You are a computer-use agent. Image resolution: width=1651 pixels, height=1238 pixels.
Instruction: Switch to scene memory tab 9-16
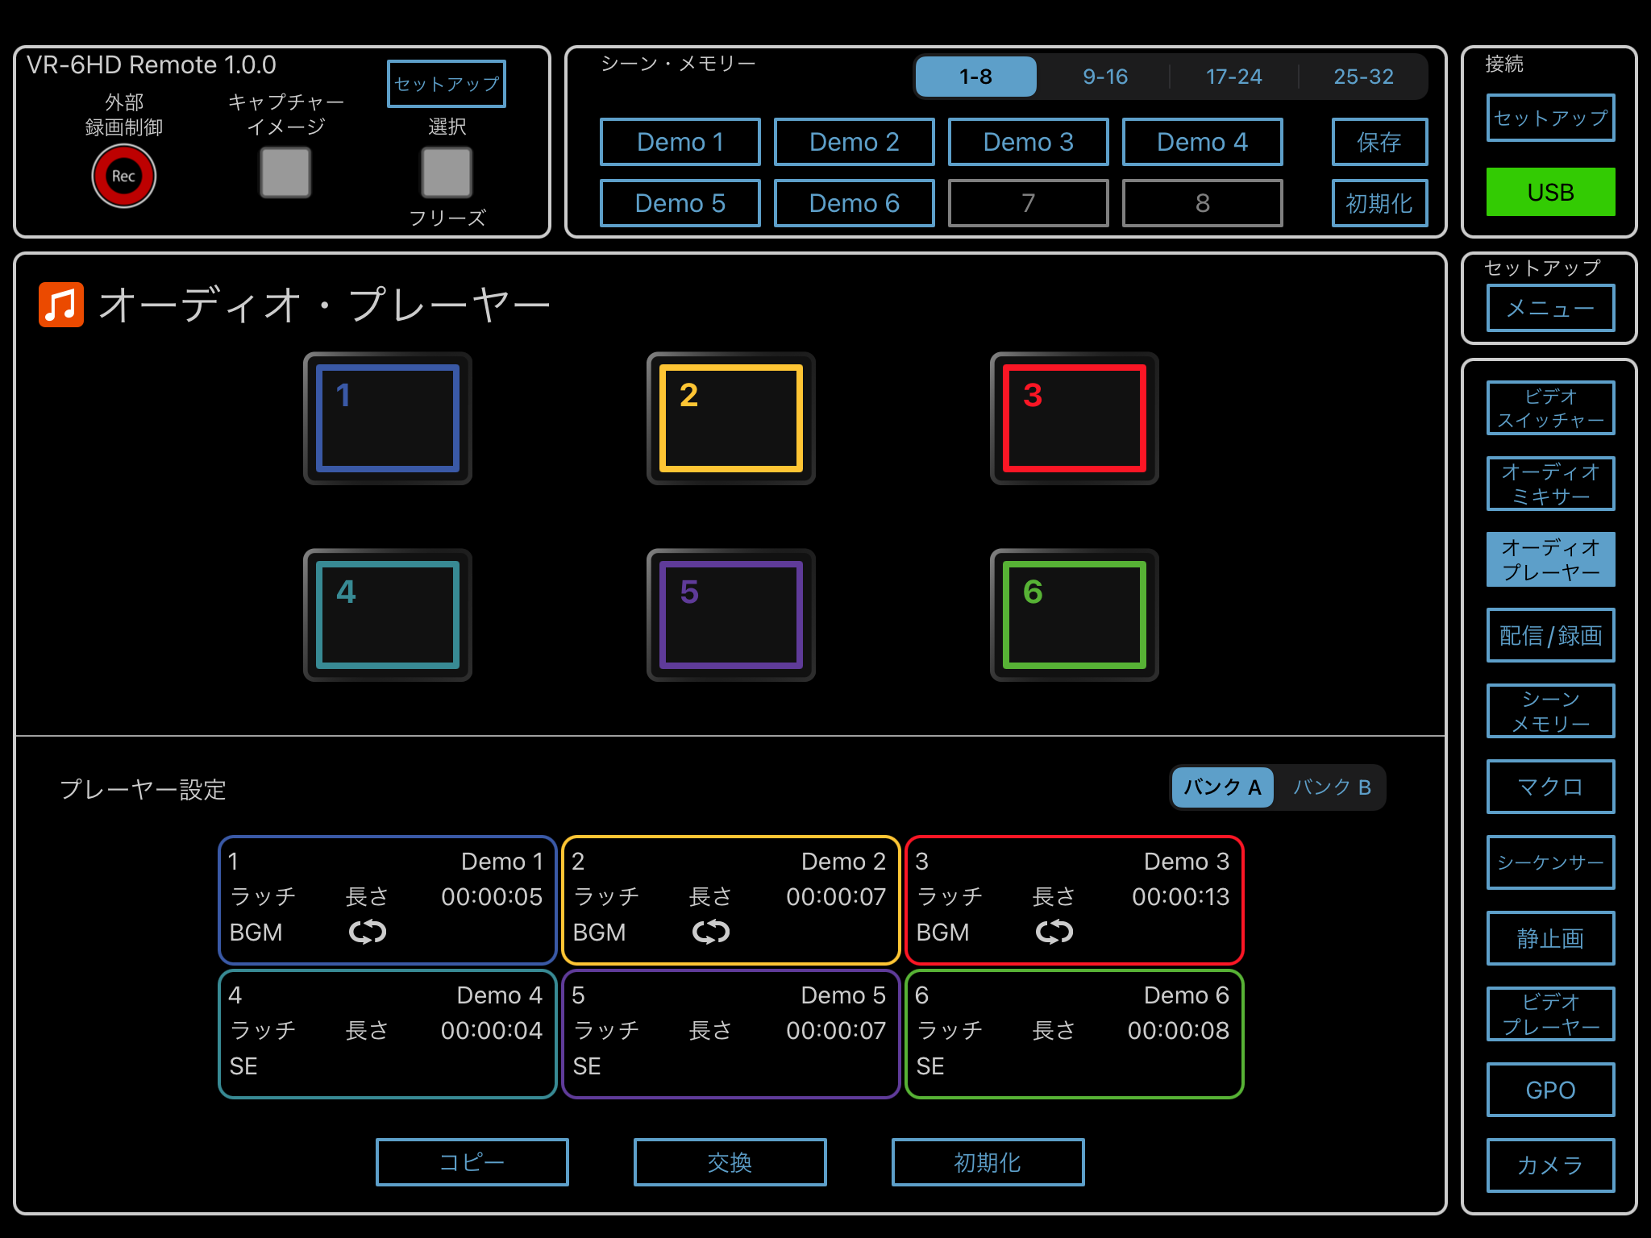coord(1105,77)
